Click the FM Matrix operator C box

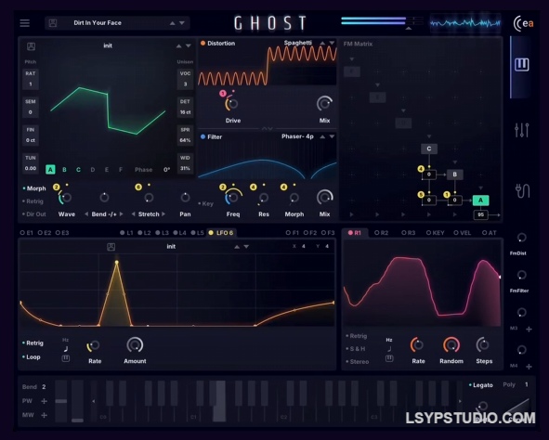[429, 149]
